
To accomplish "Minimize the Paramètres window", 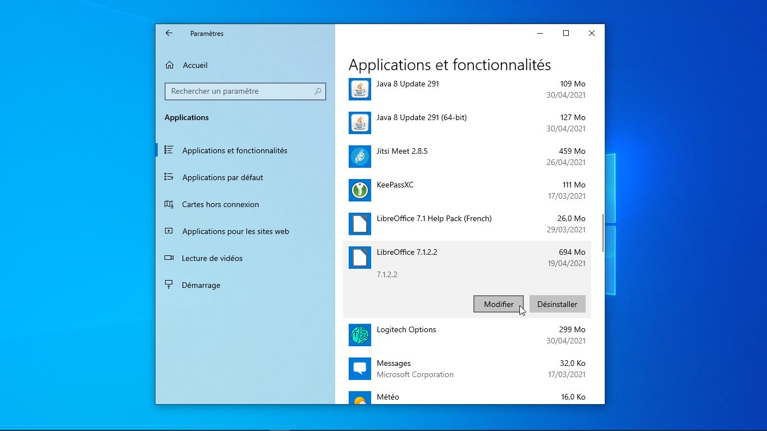I will (x=540, y=33).
